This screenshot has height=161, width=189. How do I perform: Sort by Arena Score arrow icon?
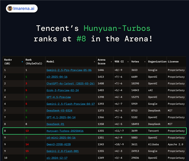coord(111,62)
